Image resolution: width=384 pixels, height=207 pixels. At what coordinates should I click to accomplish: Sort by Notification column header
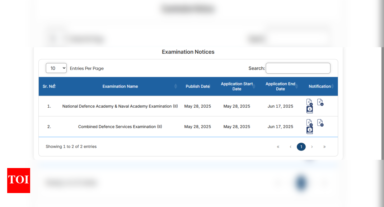[320, 86]
